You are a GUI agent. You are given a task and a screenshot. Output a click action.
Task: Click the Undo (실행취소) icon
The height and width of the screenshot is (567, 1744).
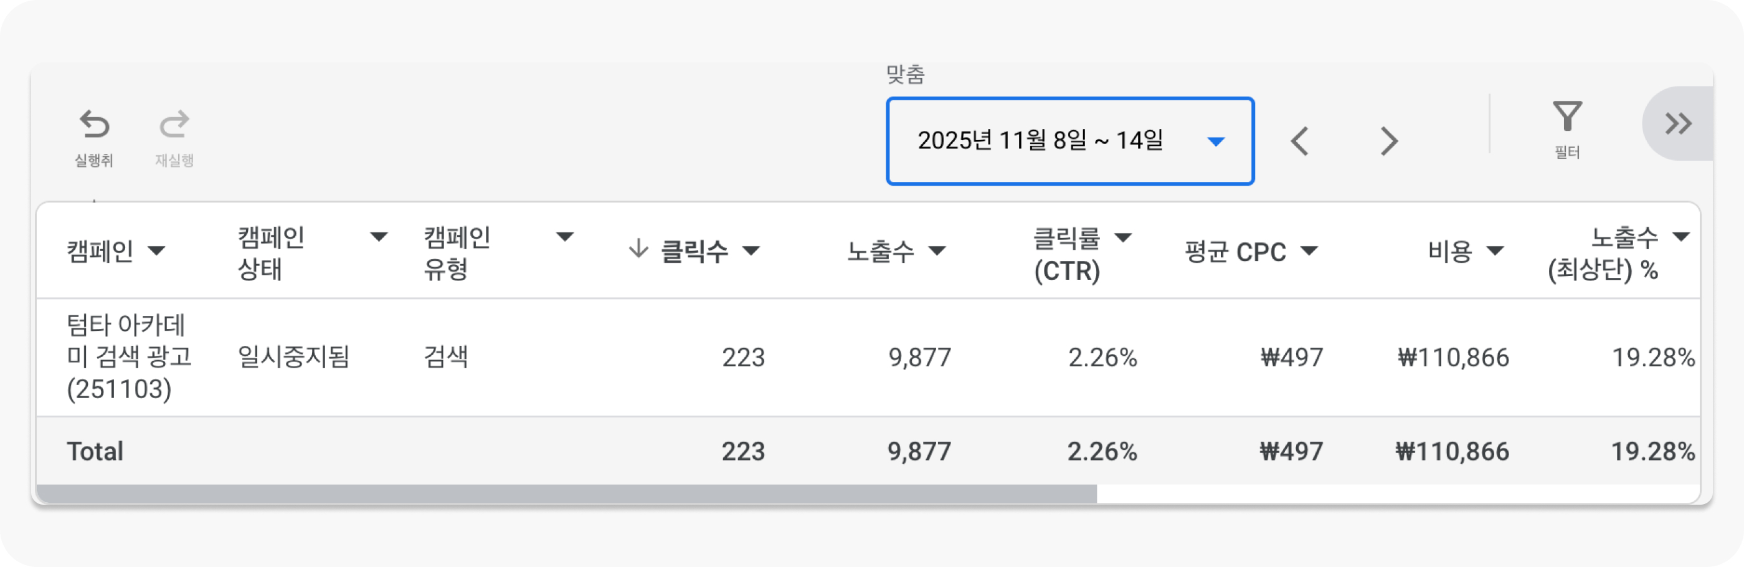pyautogui.click(x=95, y=125)
